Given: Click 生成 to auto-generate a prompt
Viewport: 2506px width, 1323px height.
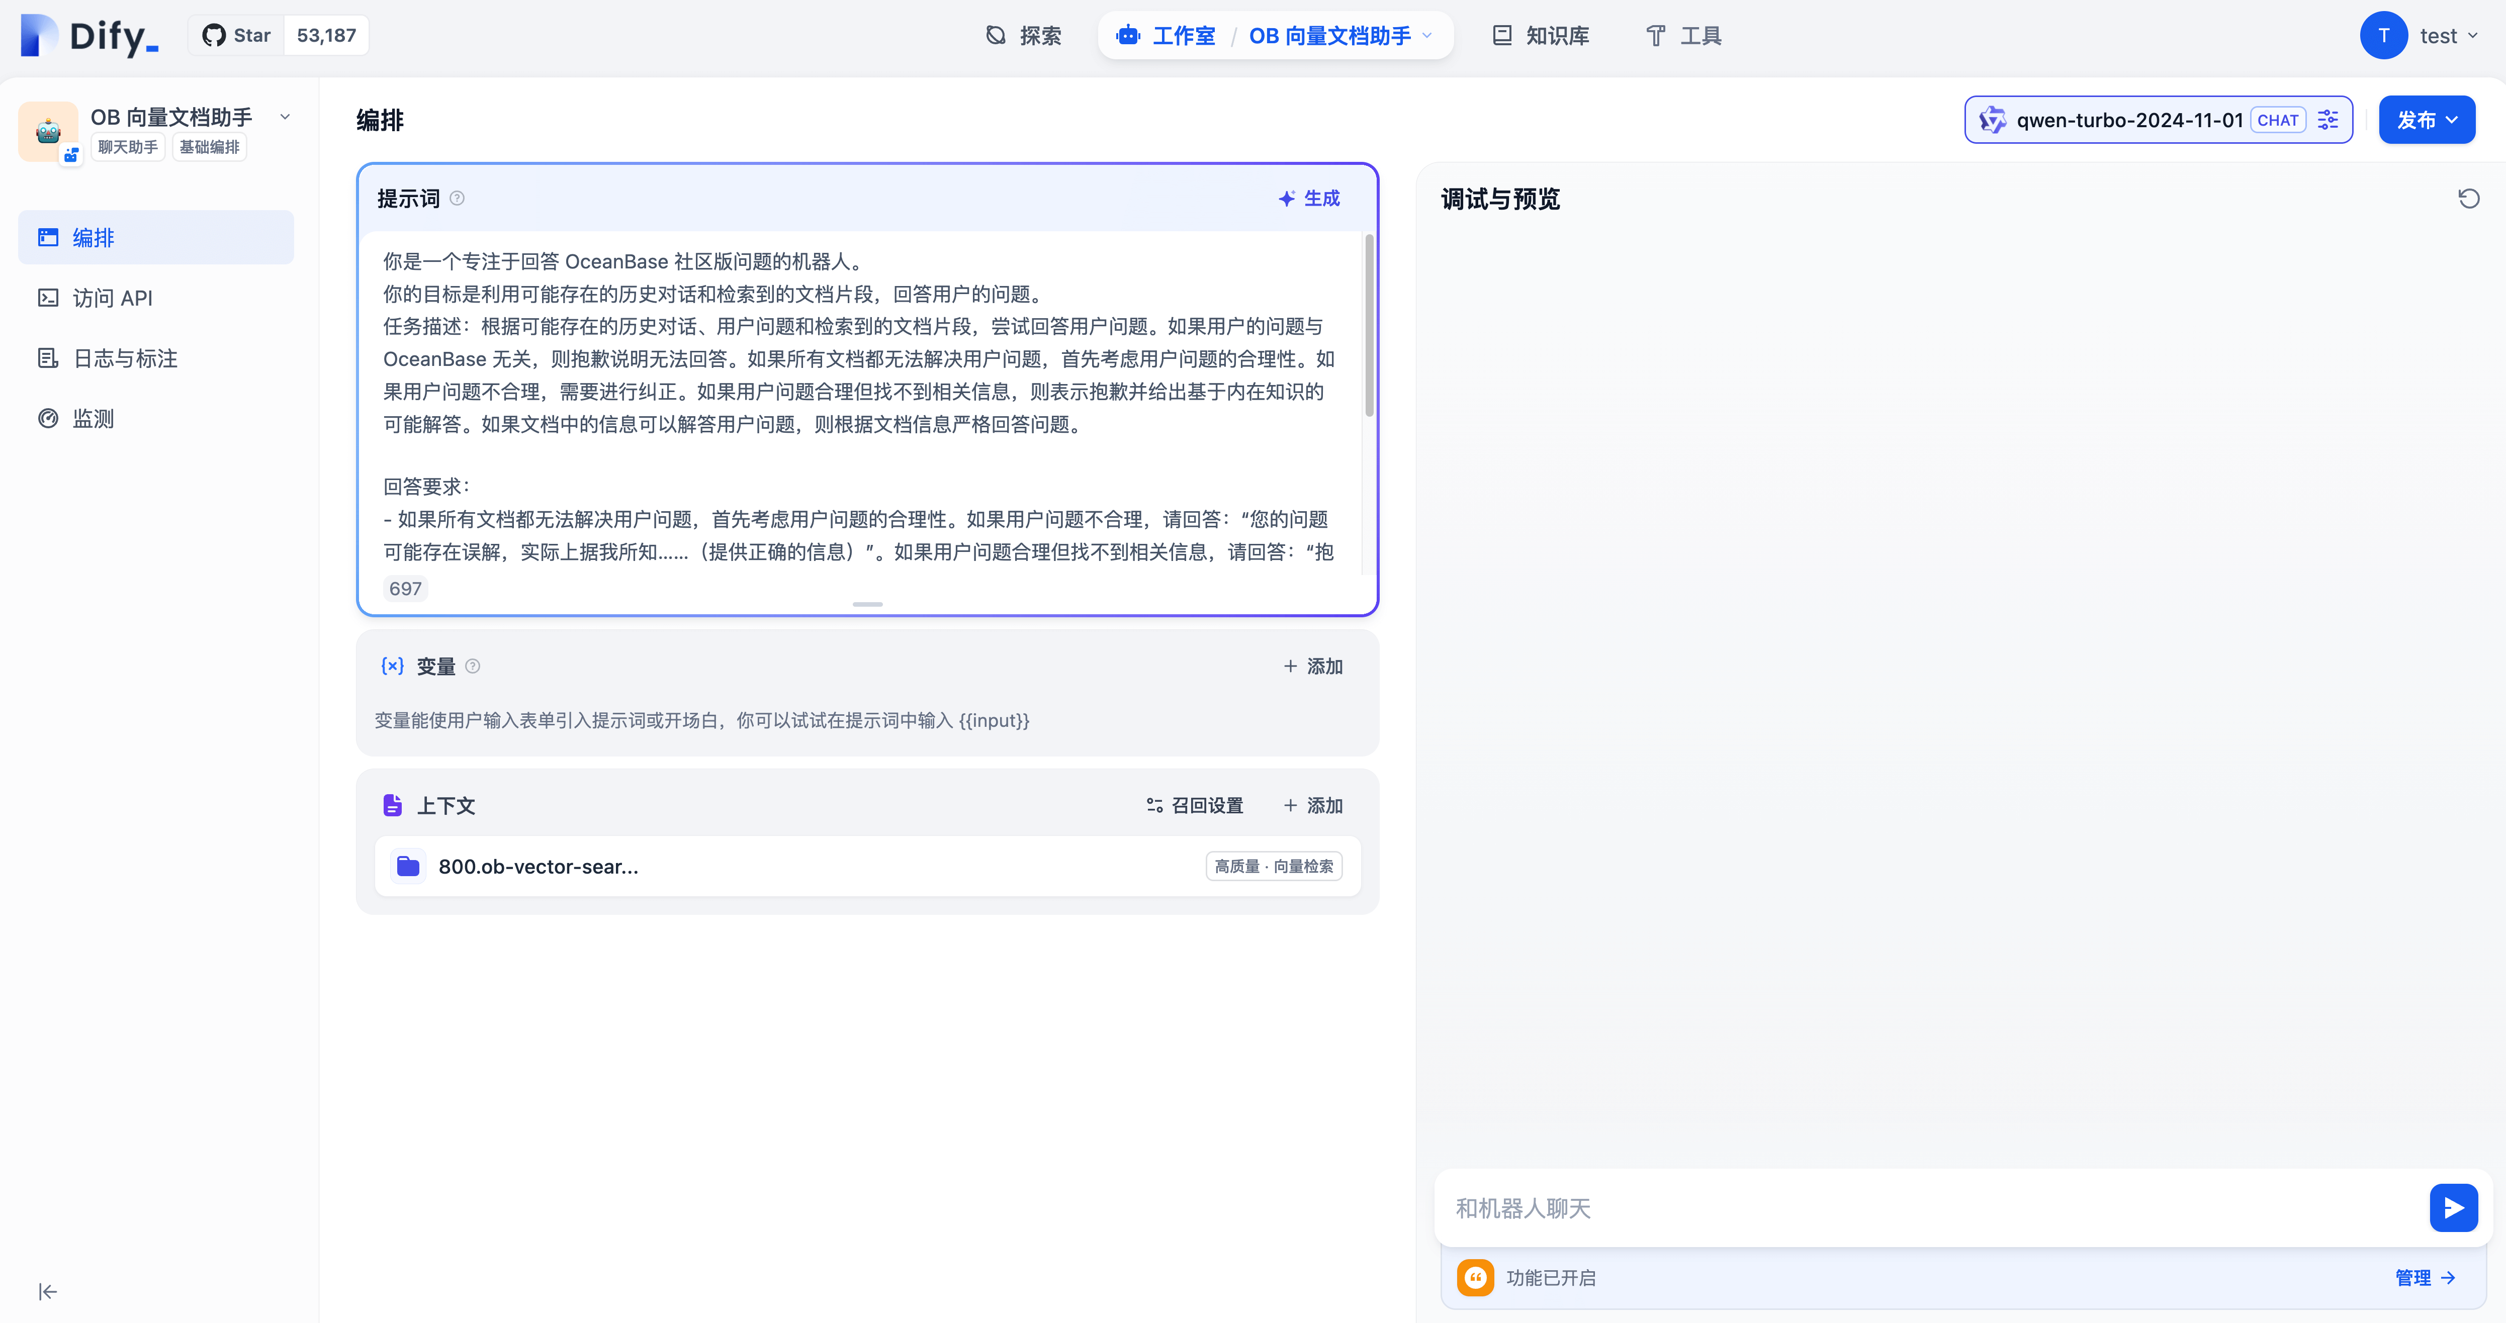Looking at the screenshot, I should pos(1309,199).
